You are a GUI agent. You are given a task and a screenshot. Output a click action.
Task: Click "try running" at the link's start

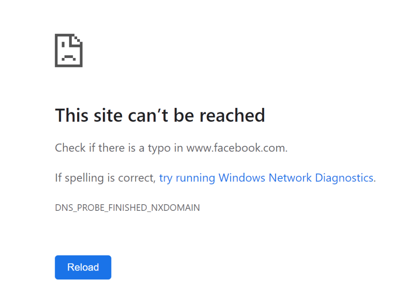187,178
